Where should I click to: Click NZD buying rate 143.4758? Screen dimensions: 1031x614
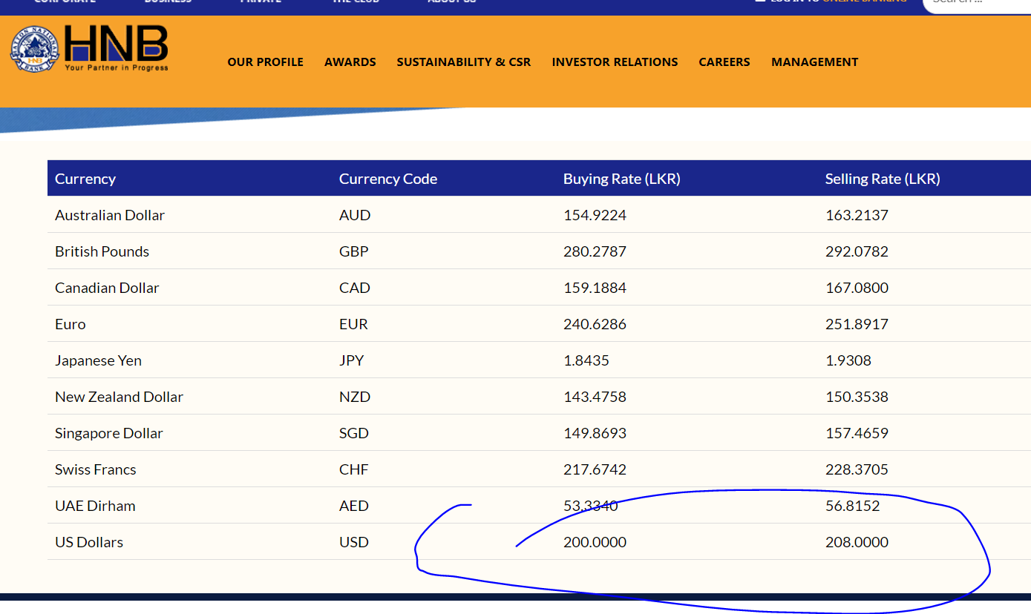click(595, 397)
